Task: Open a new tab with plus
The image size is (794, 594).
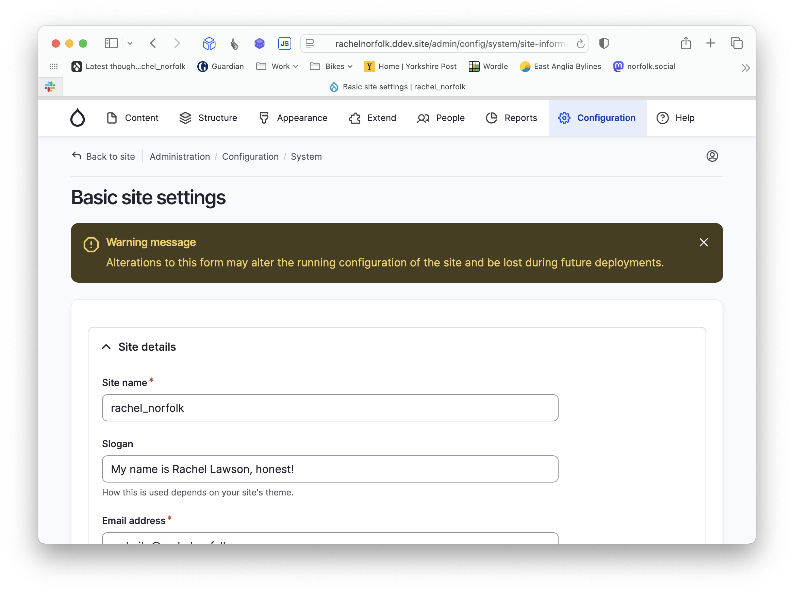Action: 711,43
